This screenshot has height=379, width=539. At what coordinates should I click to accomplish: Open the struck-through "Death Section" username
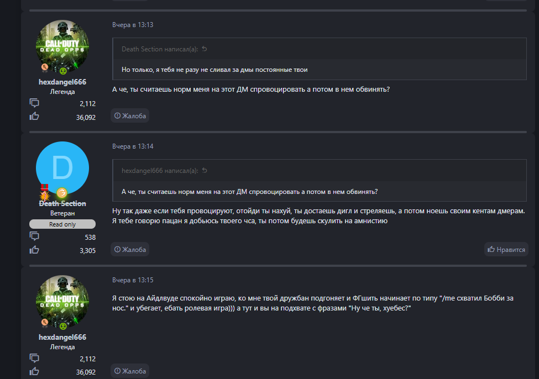coord(62,203)
